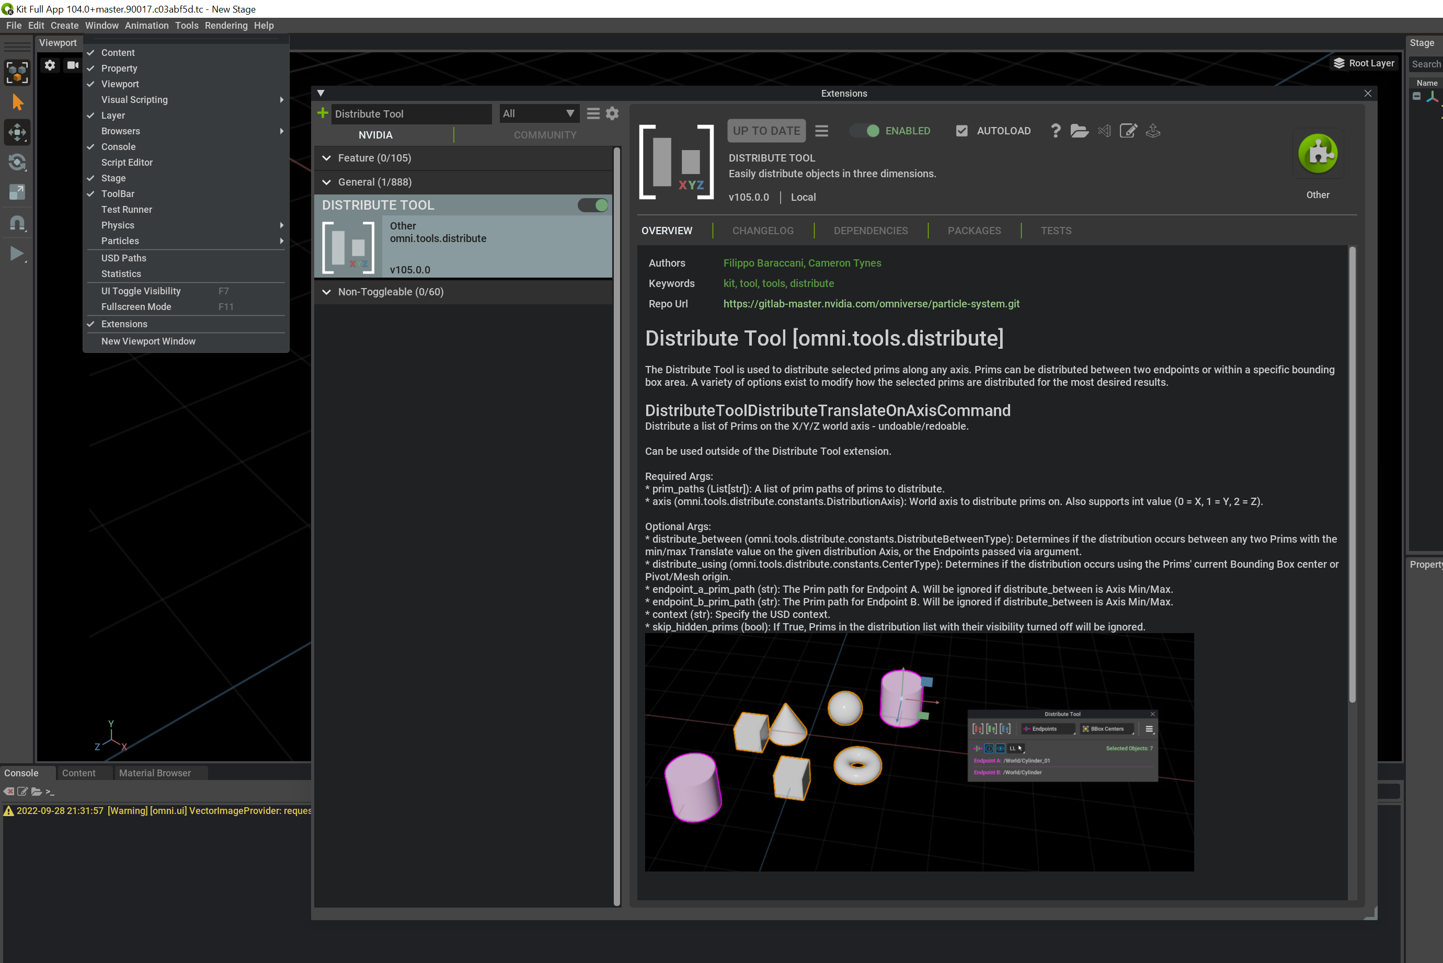Open extension in Visual Studio Code icon
This screenshot has height=963, width=1443.
coord(1104,131)
